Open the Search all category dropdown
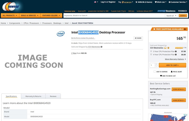This screenshot has width=189, height=121. click(171, 16)
